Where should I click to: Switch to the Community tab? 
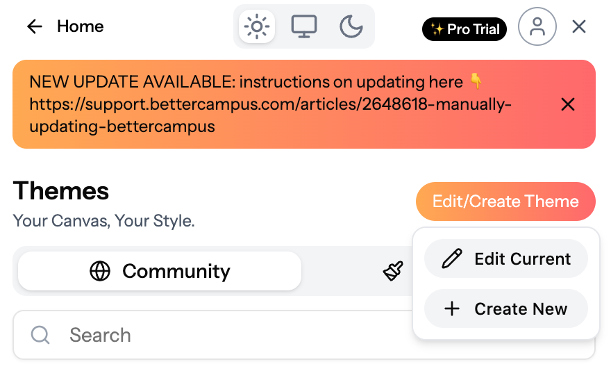160,271
